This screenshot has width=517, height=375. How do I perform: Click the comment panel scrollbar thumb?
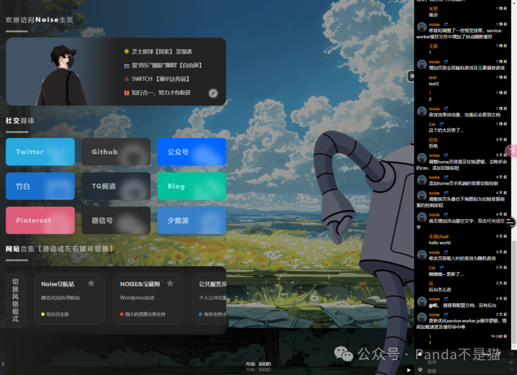pyautogui.click(x=514, y=292)
